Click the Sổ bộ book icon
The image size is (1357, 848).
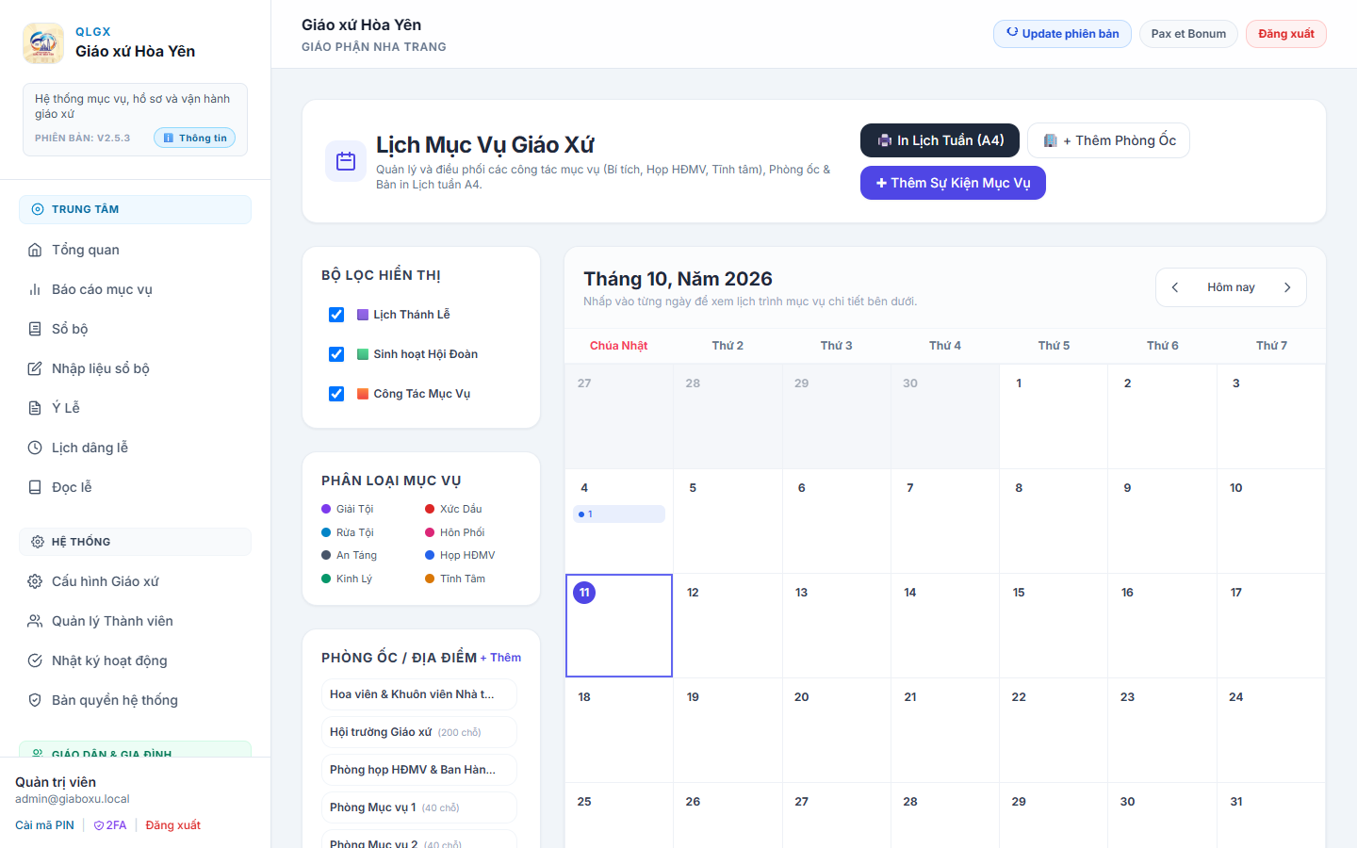[35, 329]
